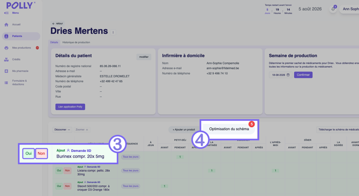Confirm the production week
Screen dimensions: 359x196
point(303,75)
